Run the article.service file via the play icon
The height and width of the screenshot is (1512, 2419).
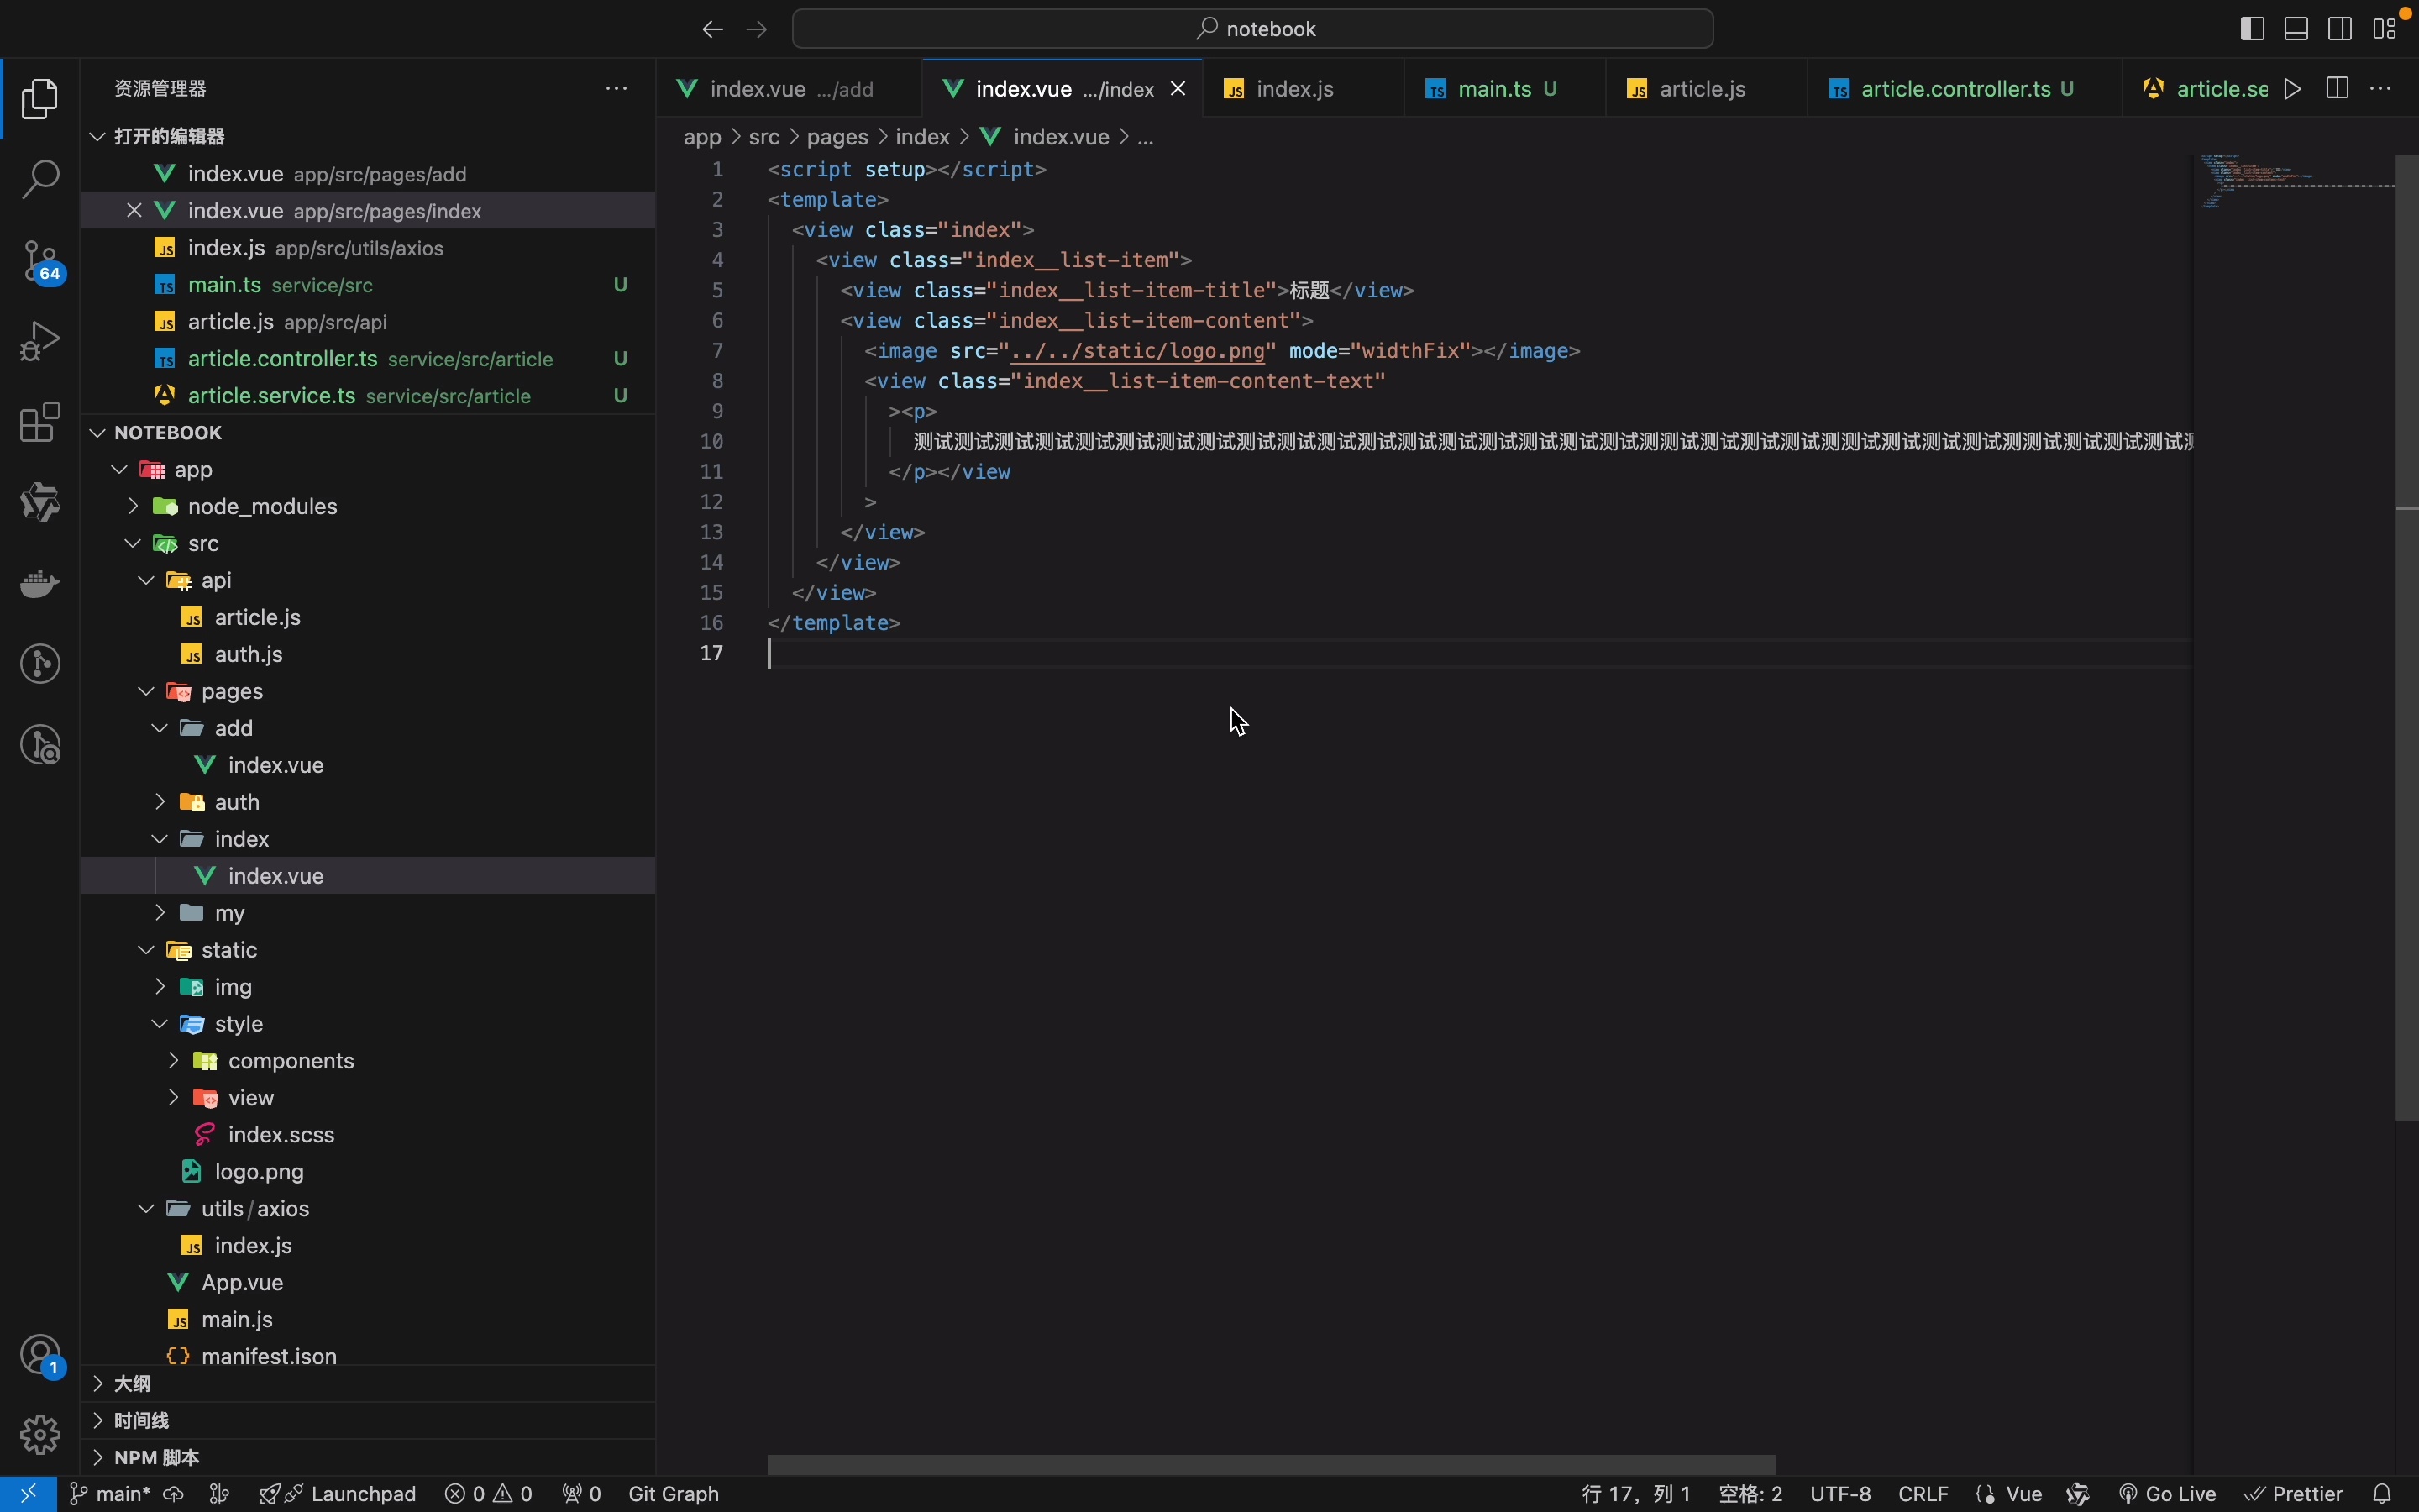pyautogui.click(x=2292, y=88)
